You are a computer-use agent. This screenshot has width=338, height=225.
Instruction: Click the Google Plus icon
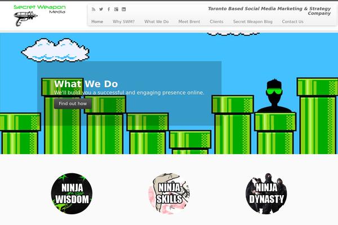pyautogui.click(x=116, y=9)
